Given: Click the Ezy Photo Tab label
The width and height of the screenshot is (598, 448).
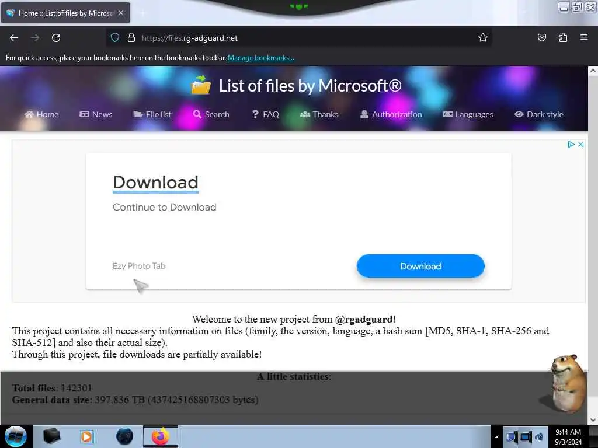Looking at the screenshot, I should (x=139, y=266).
